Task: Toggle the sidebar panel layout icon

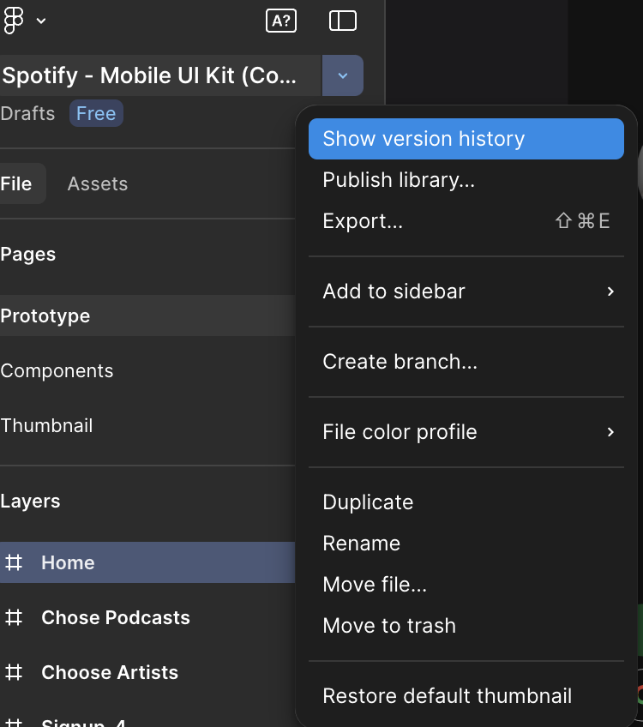Action: [343, 21]
